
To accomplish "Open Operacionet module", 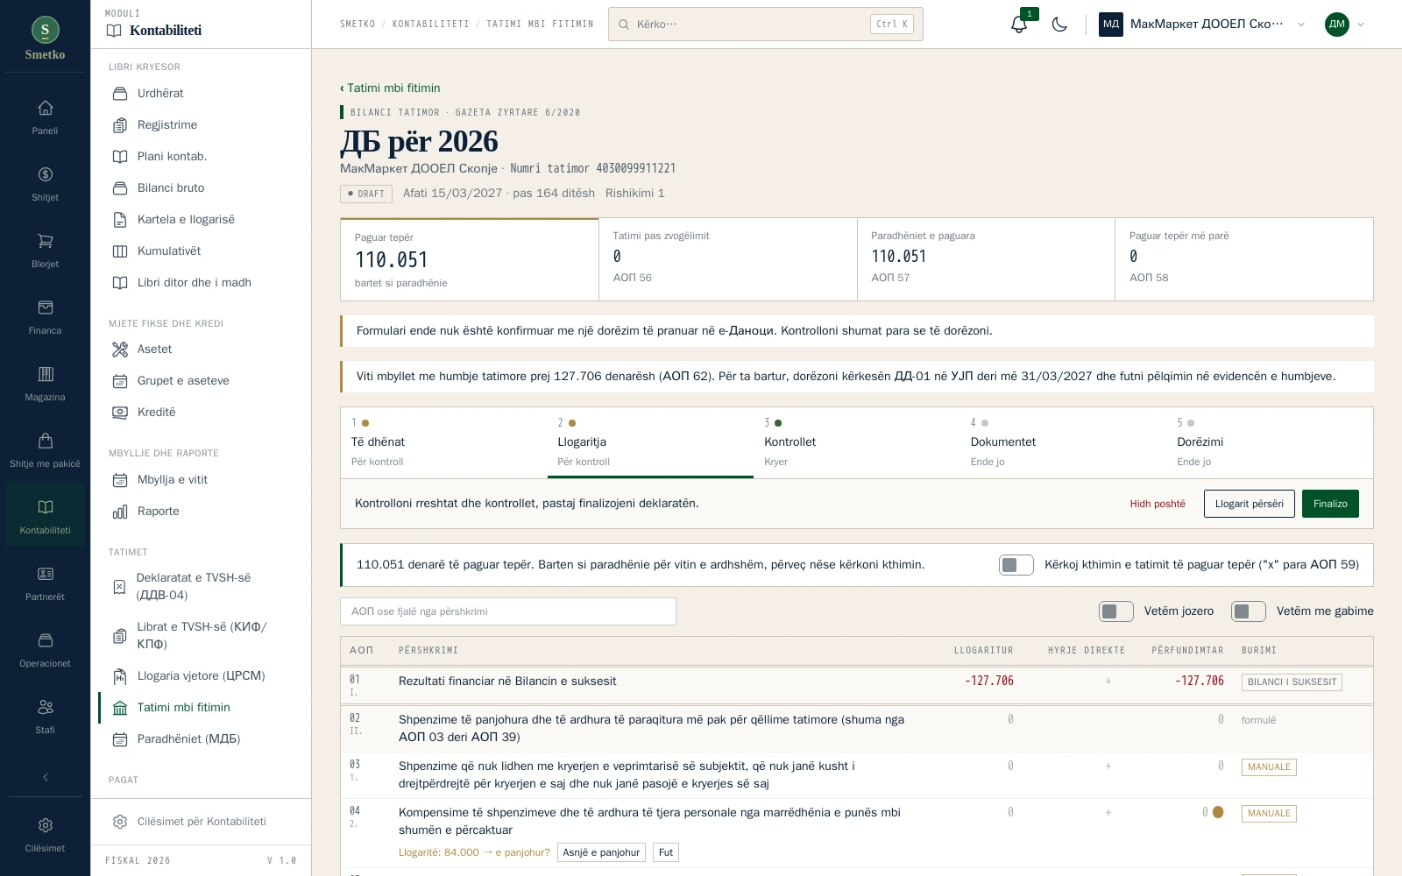I will click(45, 650).
